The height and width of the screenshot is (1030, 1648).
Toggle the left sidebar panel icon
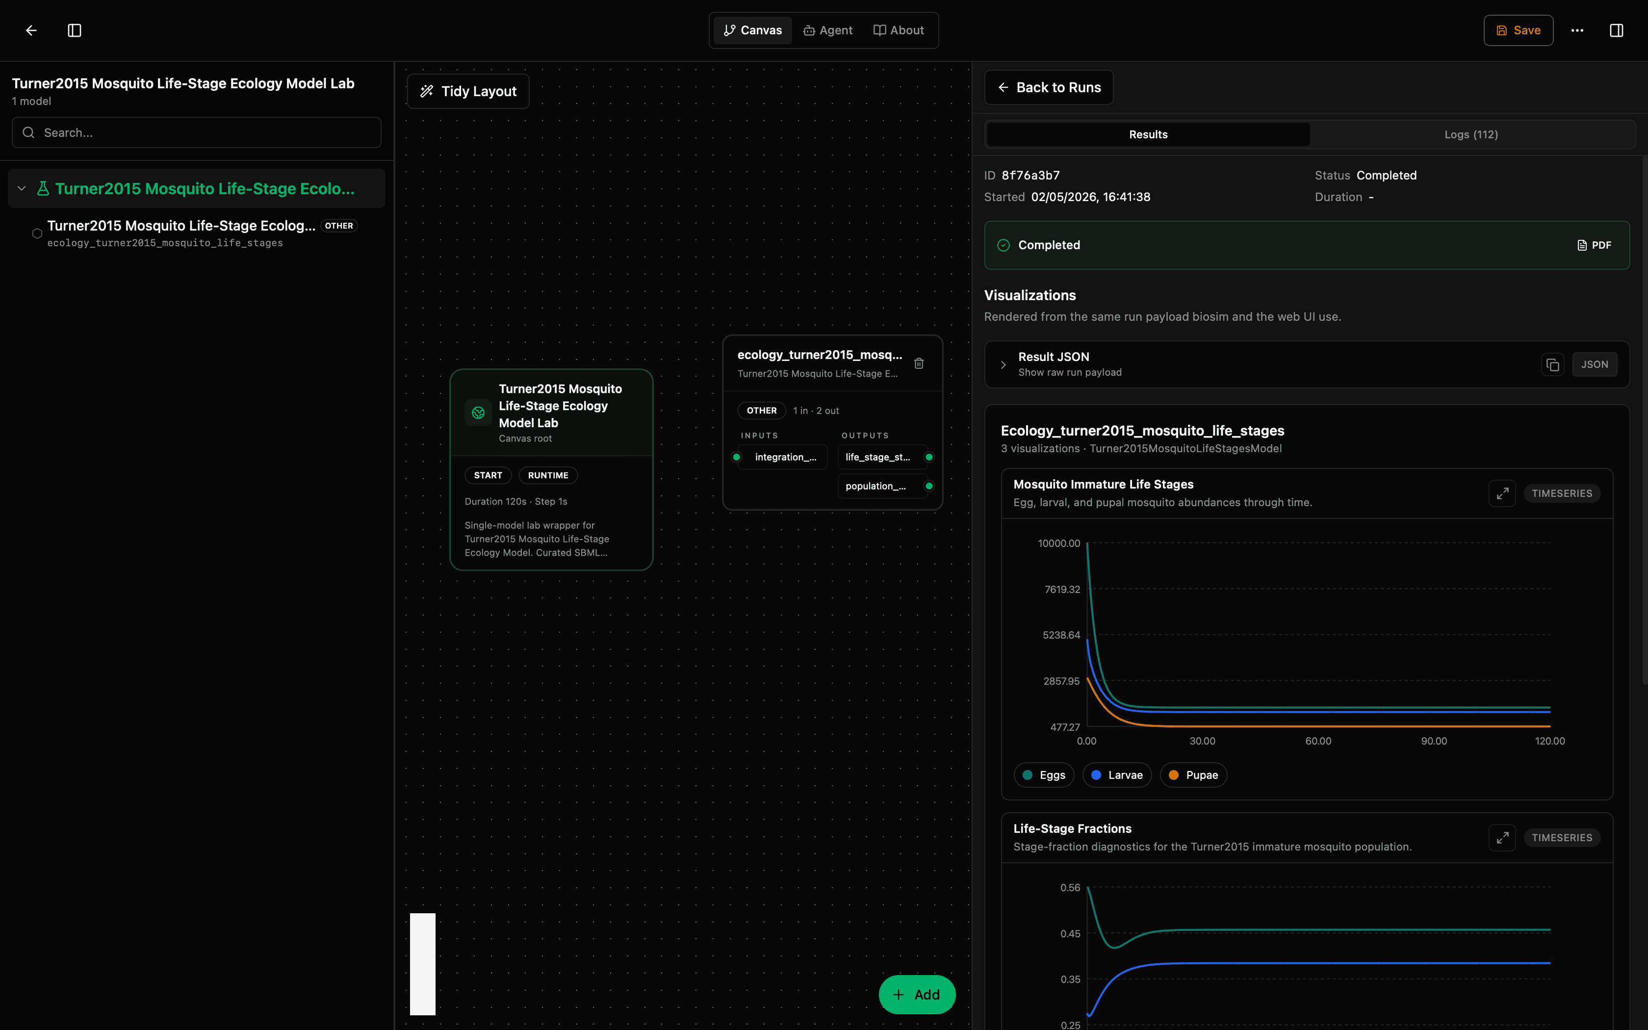pos(75,30)
